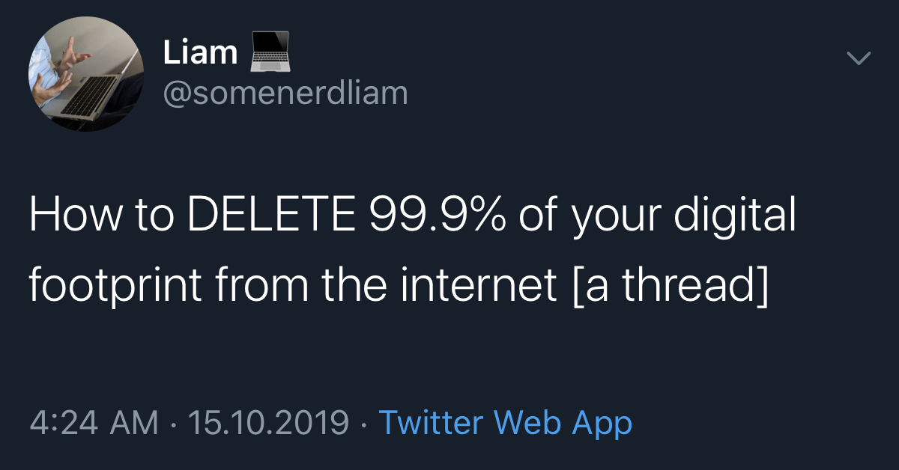
Task: Expand the tweet options chevron
Action: click(x=859, y=58)
